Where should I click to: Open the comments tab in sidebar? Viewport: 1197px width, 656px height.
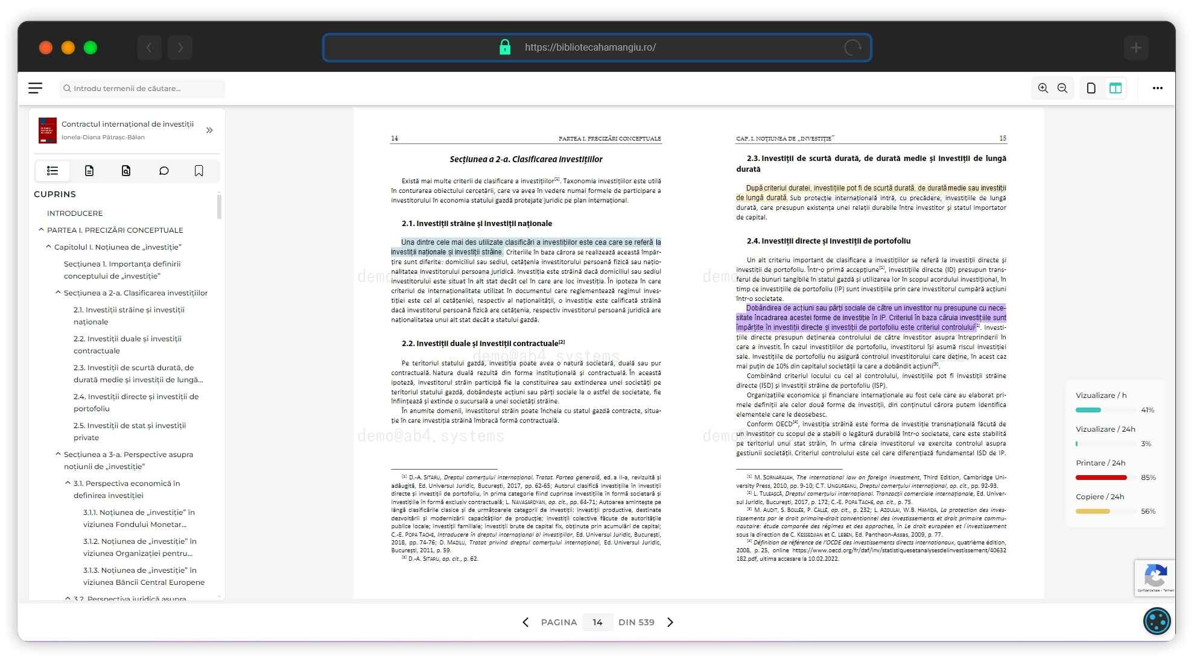pos(164,171)
